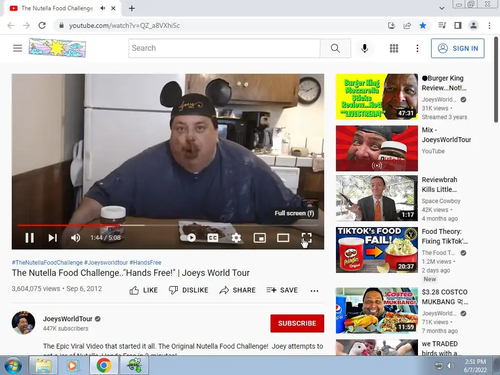Open Burger King Mozzarella Sticks thumbnail
The height and width of the screenshot is (375, 500).
click(376, 97)
